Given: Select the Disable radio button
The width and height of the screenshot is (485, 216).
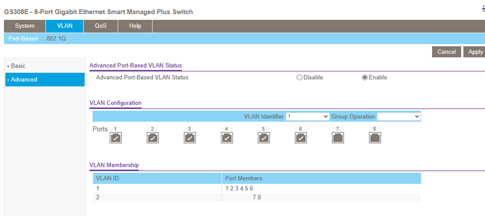Looking at the screenshot, I should [300, 78].
